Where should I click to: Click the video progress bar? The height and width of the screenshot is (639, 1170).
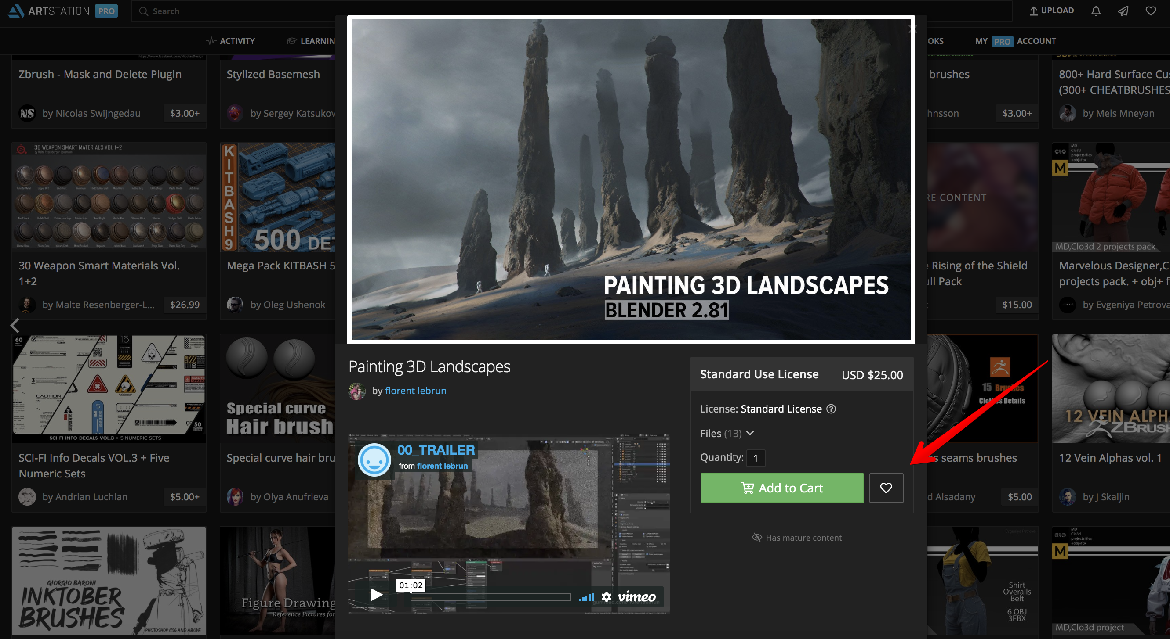tap(491, 597)
